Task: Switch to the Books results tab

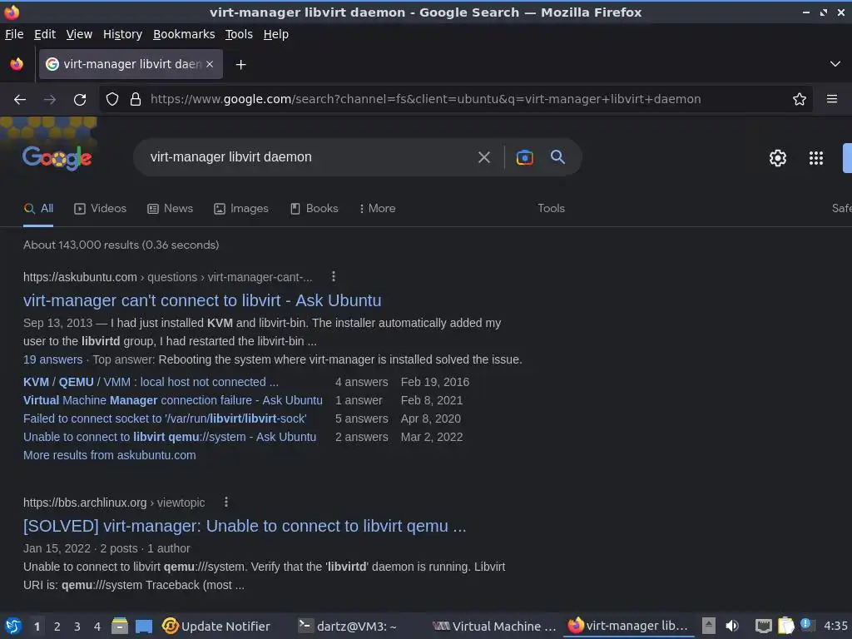Action: (314, 209)
